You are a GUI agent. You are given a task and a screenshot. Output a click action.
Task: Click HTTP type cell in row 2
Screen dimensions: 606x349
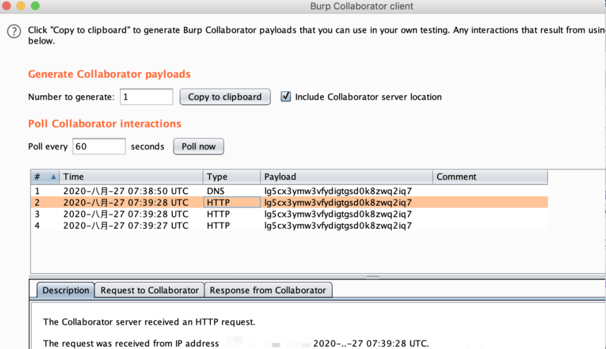coord(231,202)
